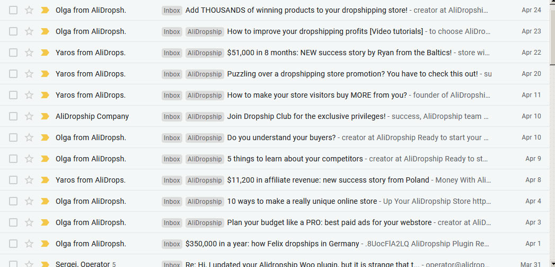
Task: Tick the checkbox for AliDropship Company email
Action: pyautogui.click(x=13, y=116)
